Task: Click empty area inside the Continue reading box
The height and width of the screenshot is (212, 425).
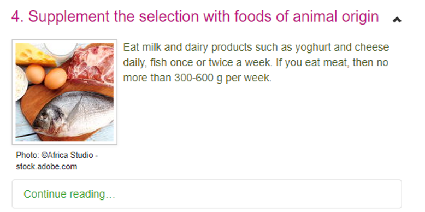Action: pos(257,194)
